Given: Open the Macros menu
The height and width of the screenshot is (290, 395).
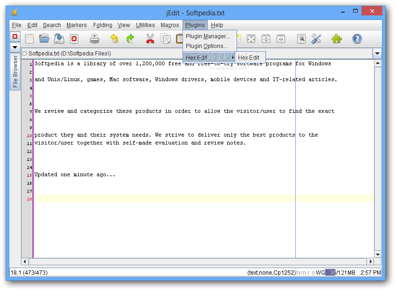Looking at the screenshot, I should click(x=170, y=25).
